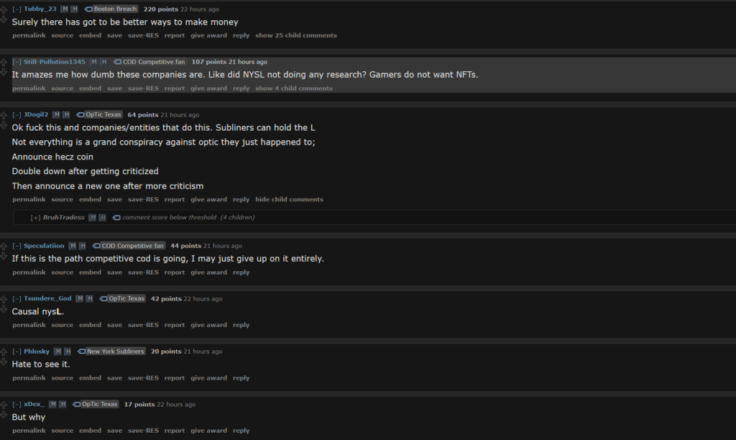Screen dimensions: 736x440
Task: Click the H tag next to Phlosky
Action: coord(68,352)
